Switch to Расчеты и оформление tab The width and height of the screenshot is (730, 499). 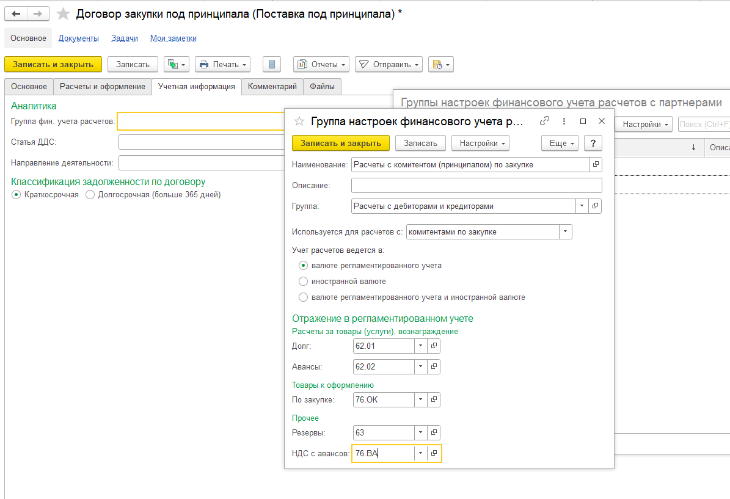click(102, 87)
